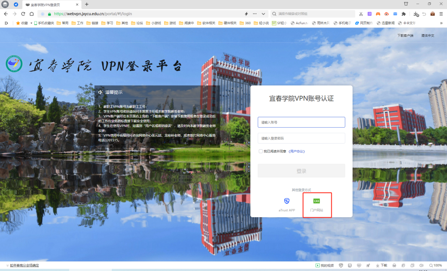The width and height of the screenshot is (447, 271).
Task: Expand the address bar dropdown arrow
Action: (262, 14)
